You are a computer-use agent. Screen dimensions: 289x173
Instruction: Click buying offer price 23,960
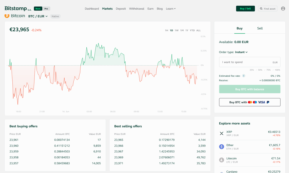tap(14, 146)
